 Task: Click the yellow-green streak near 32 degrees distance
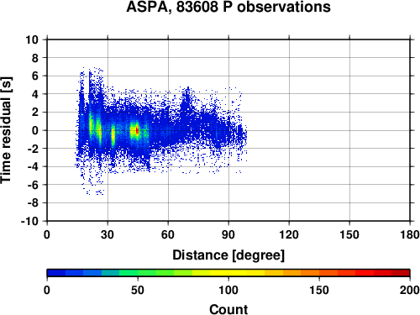tap(113, 136)
